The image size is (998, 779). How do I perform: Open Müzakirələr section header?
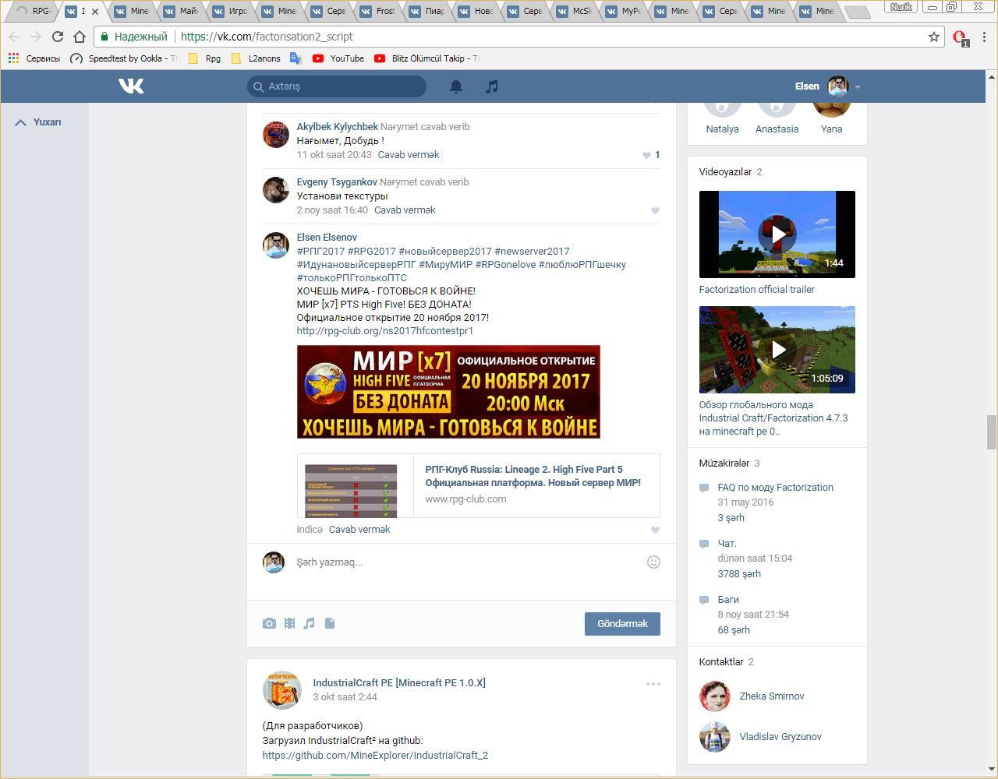point(724,464)
